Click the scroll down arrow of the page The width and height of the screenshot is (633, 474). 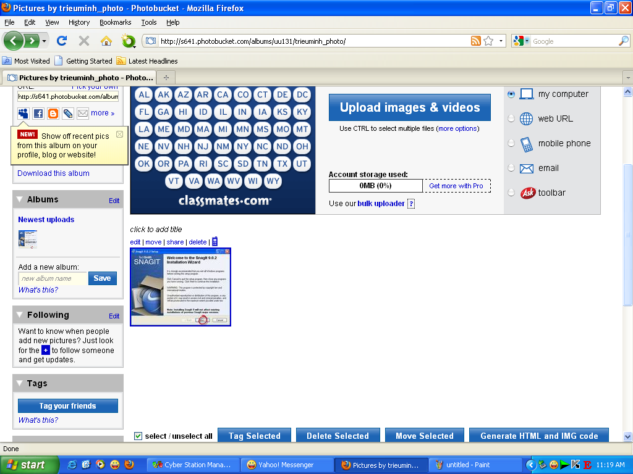click(628, 436)
